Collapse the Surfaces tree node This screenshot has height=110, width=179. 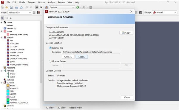1,83
